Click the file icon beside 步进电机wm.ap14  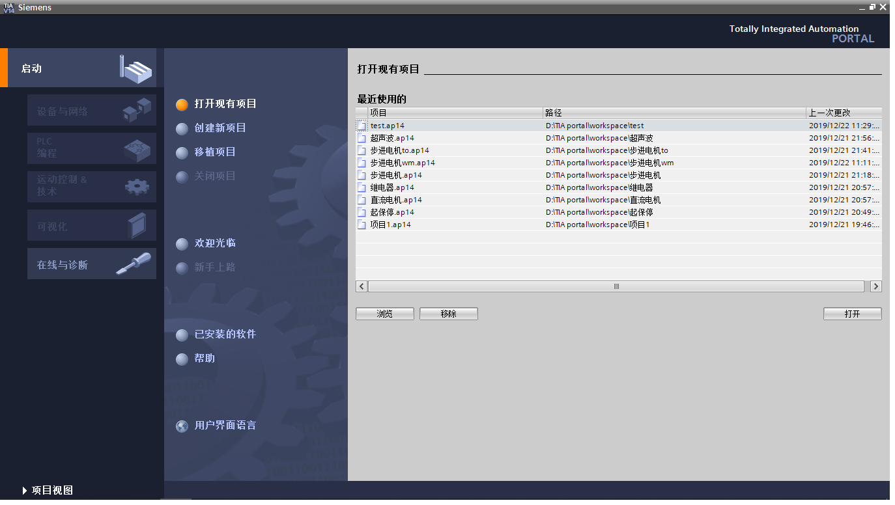[x=362, y=163]
